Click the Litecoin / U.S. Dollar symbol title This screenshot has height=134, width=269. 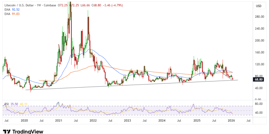19,6
